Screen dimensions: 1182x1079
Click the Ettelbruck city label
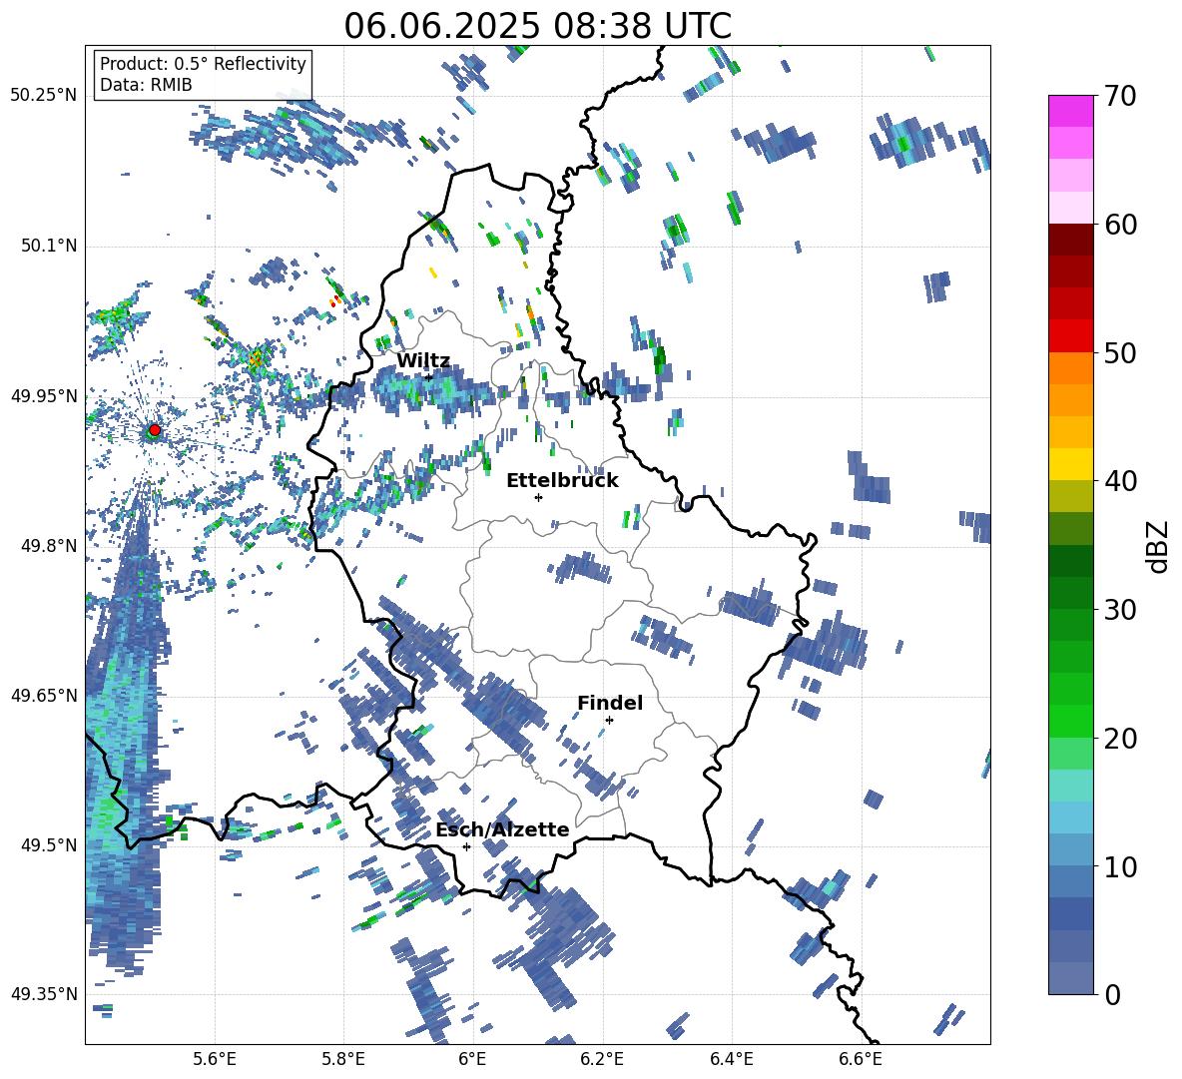(562, 481)
